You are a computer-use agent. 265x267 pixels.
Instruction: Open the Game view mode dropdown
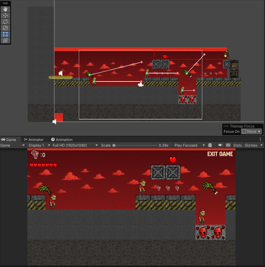[x=12, y=145]
